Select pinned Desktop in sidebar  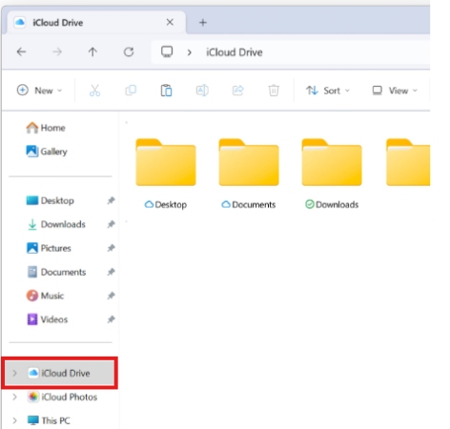coord(50,200)
